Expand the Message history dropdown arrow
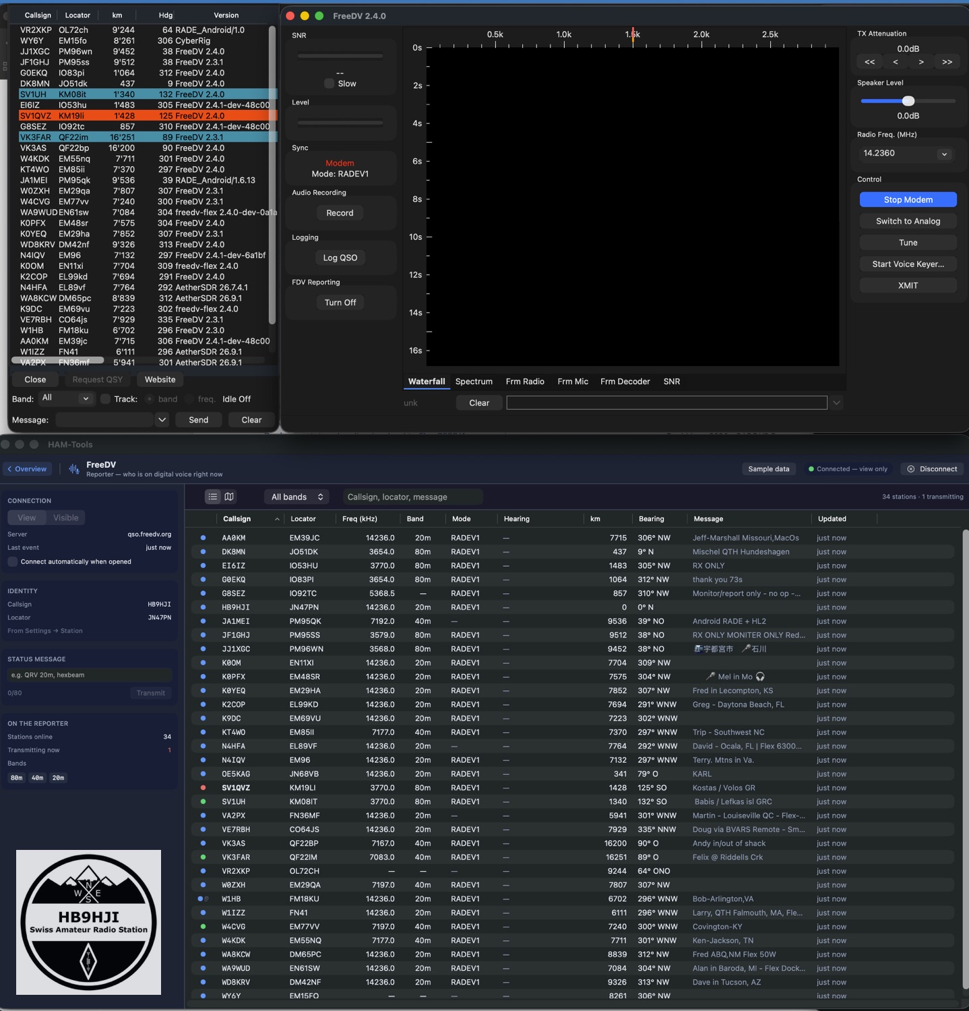Viewport: 969px width, 1011px height. pos(162,420)
